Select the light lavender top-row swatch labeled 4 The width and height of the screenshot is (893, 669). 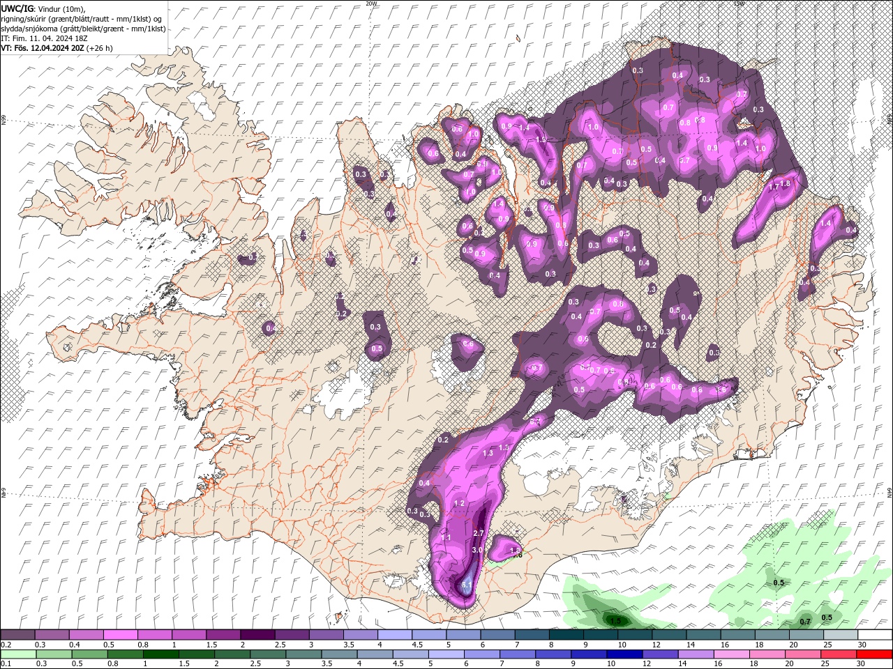point(394,635)
